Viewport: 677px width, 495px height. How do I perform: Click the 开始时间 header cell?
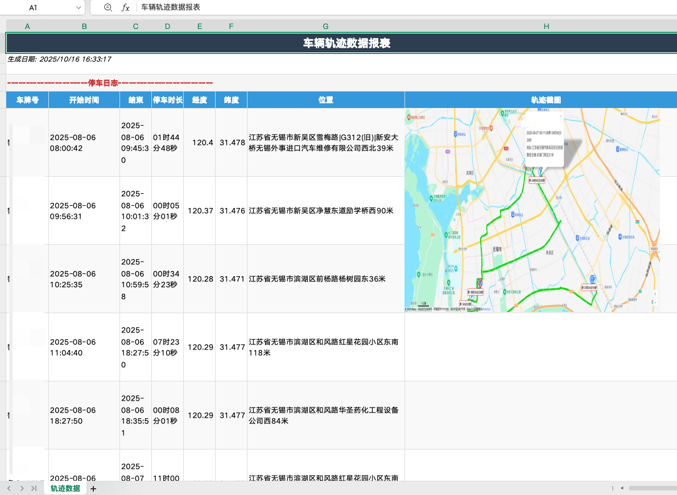coord(84,100)
